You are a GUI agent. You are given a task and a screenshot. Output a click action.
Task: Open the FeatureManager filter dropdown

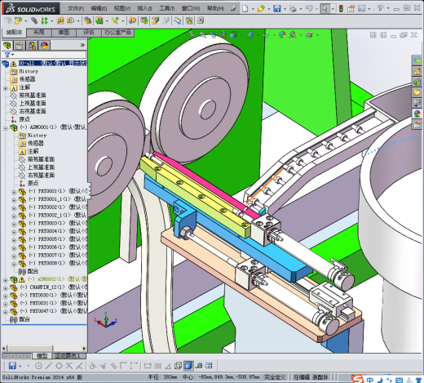point(9,55)
